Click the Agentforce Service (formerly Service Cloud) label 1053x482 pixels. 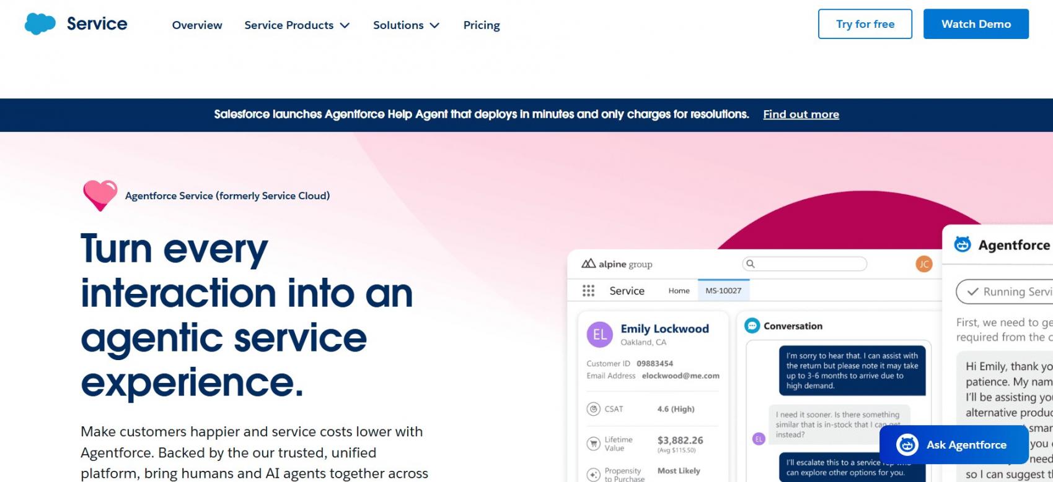pyautogui.click(x=227, y=196)
